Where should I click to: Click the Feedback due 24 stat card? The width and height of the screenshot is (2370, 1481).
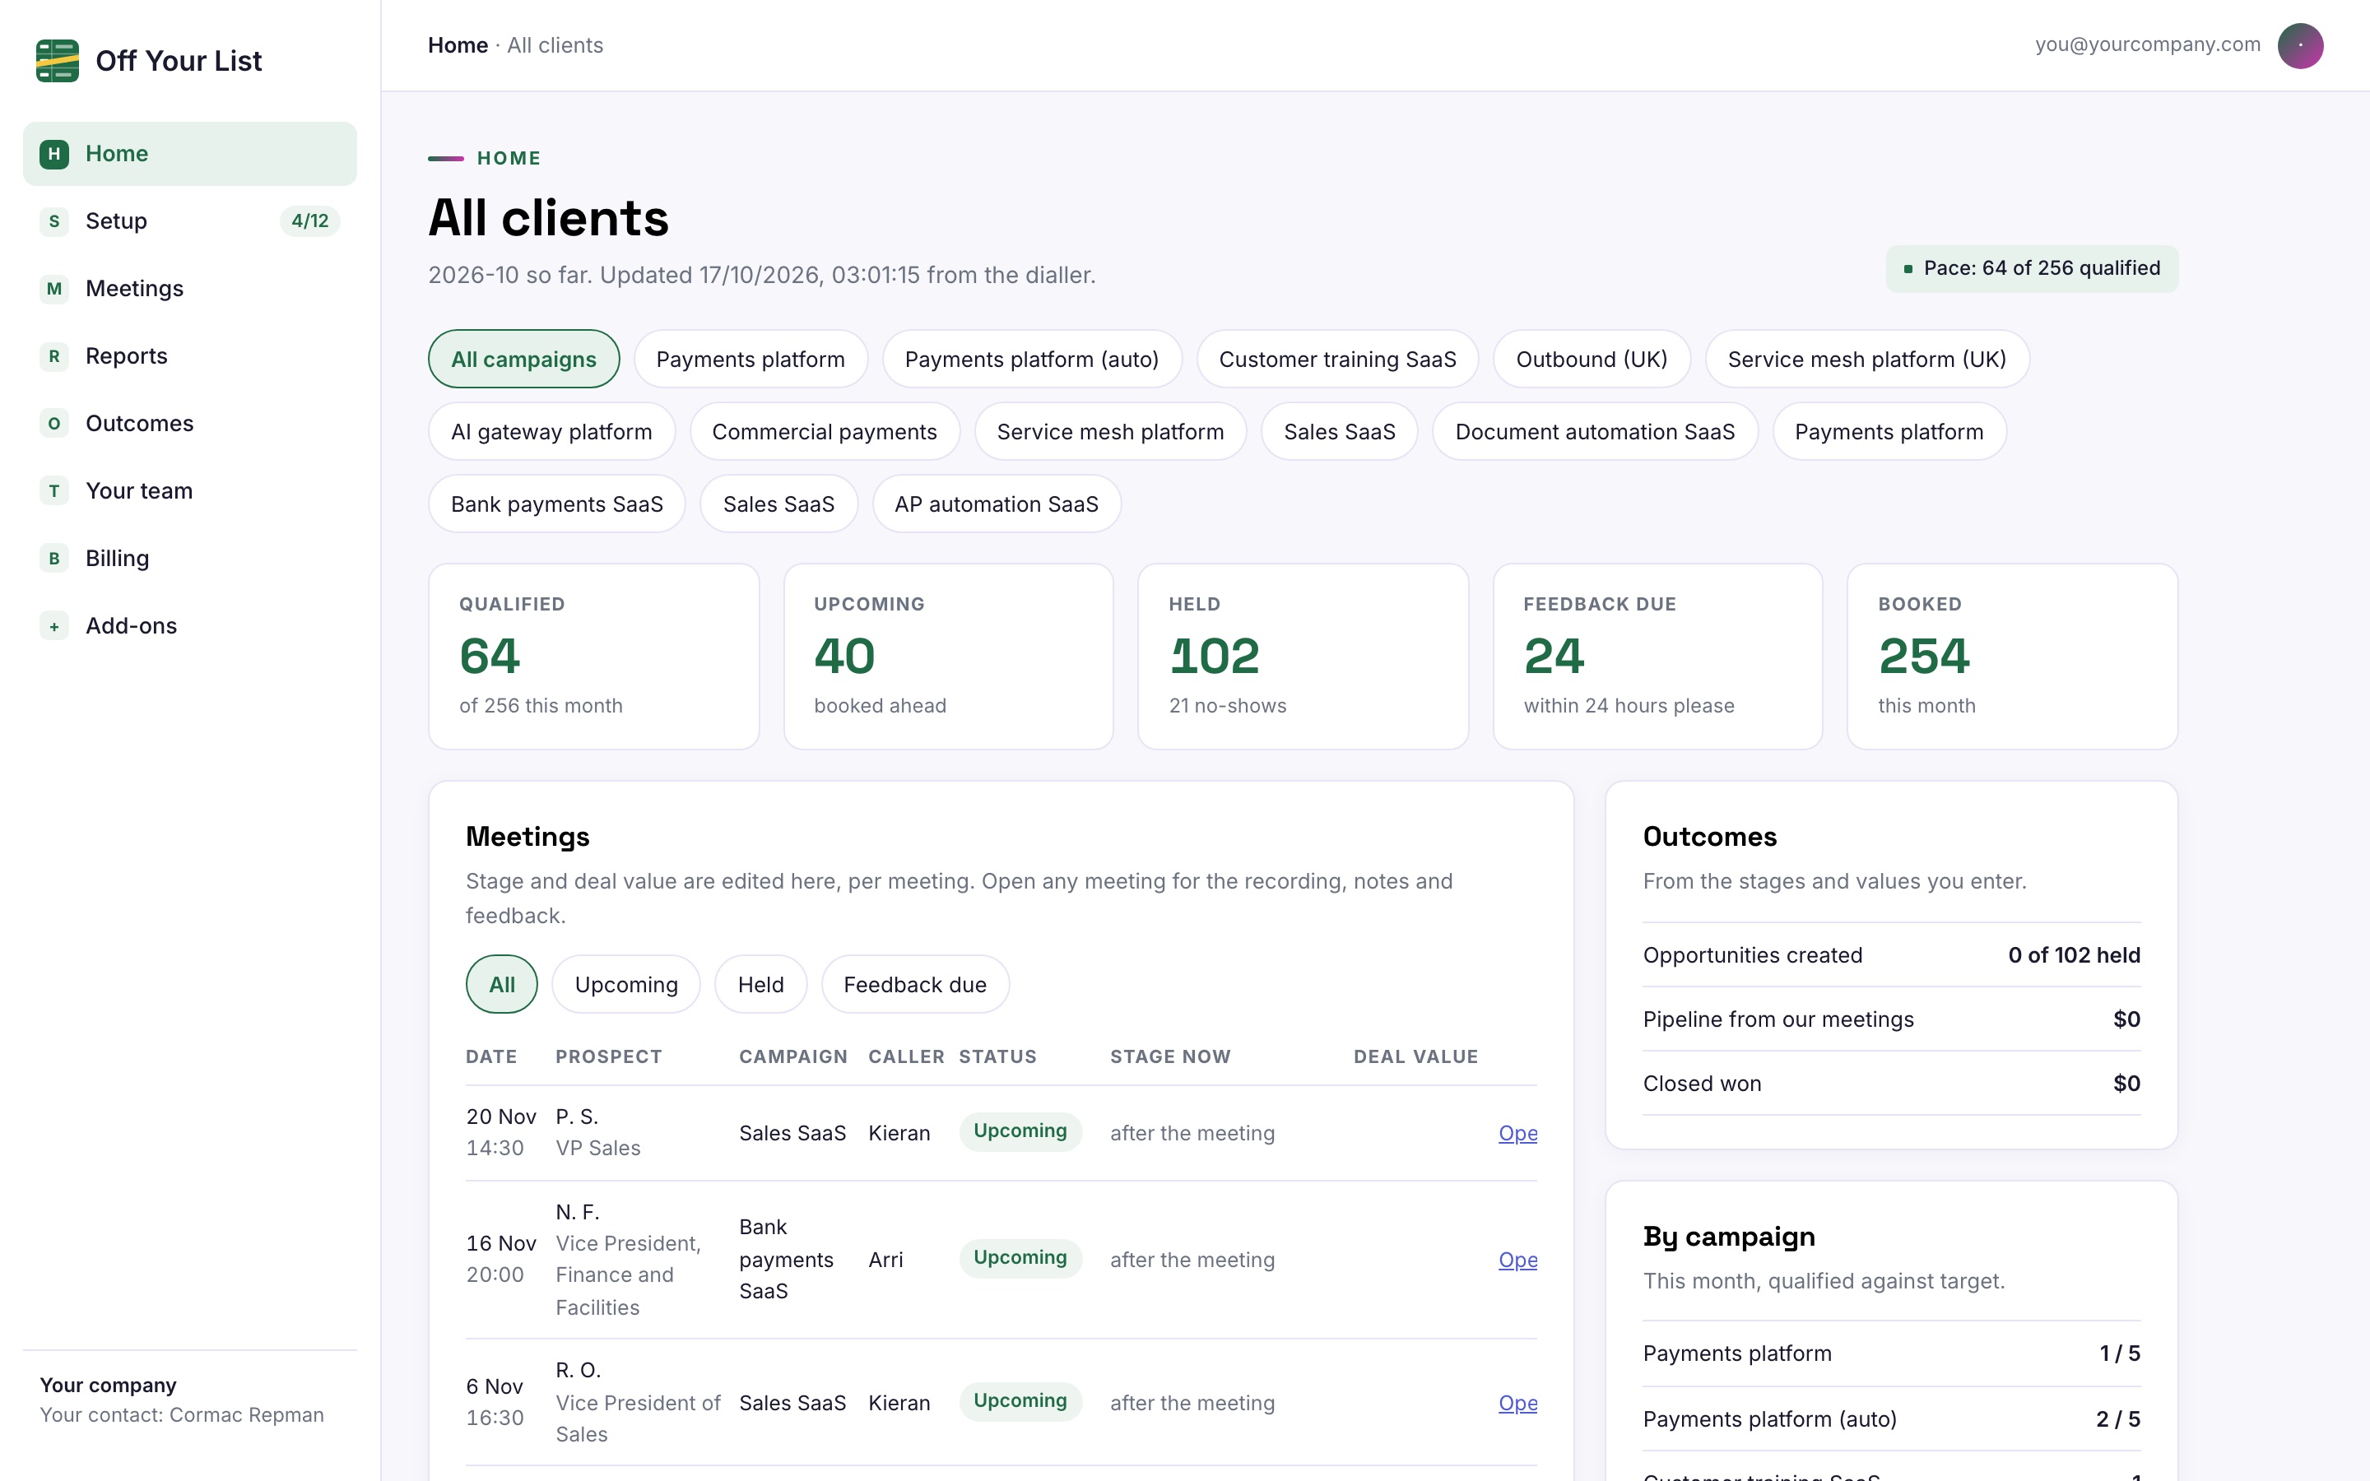point(1658,657)
